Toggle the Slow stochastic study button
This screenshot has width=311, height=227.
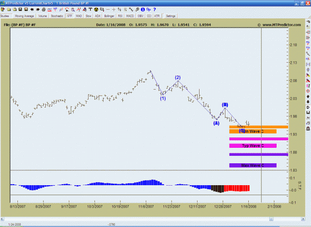point(88,16)
